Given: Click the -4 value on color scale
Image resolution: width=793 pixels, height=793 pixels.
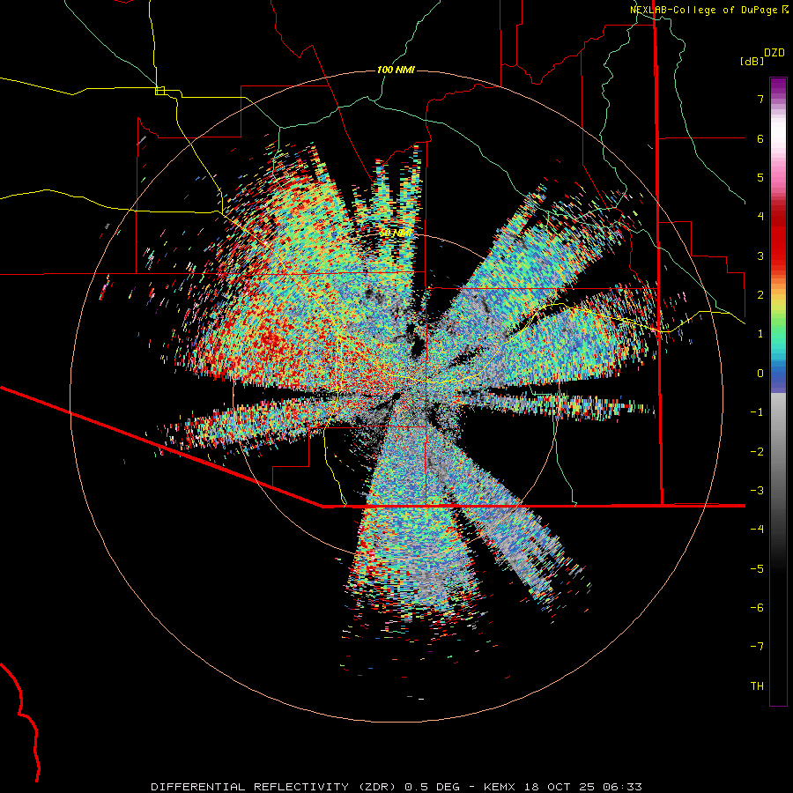Looking at the screenshot, I should [x=757, y=530].
